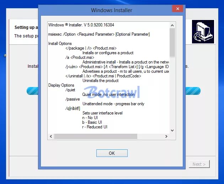This screenshot has height=184, width=224.
Task: Close the Windows Installer dialog
Action: (x=177, y=9)
